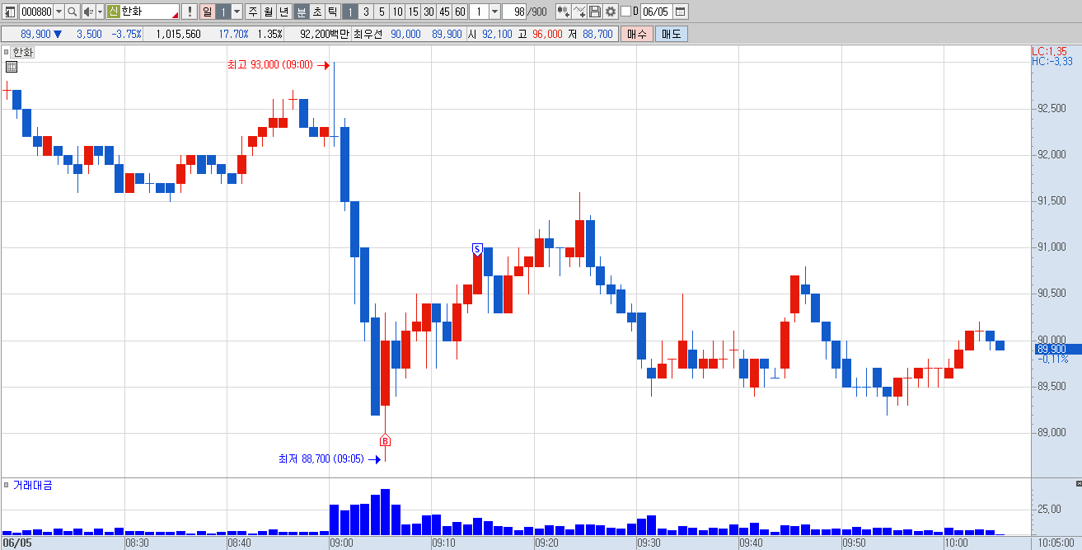Open the calendar date picker icon
This screenshot has width=1082, height=550.
coord(681,12)
